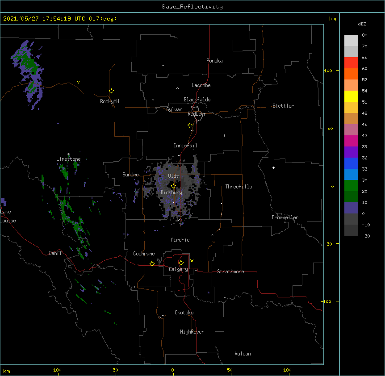Click the yellow V marker northeast of Calgary
The image size is (385, 376).
pyautogui.click(x=192, y=261)
